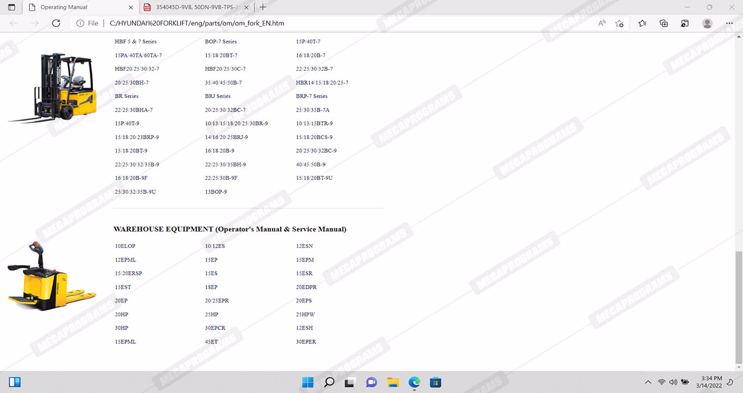Click the yellow forklift image
Screen dimensions: 743x393
[x=54, y=87]
